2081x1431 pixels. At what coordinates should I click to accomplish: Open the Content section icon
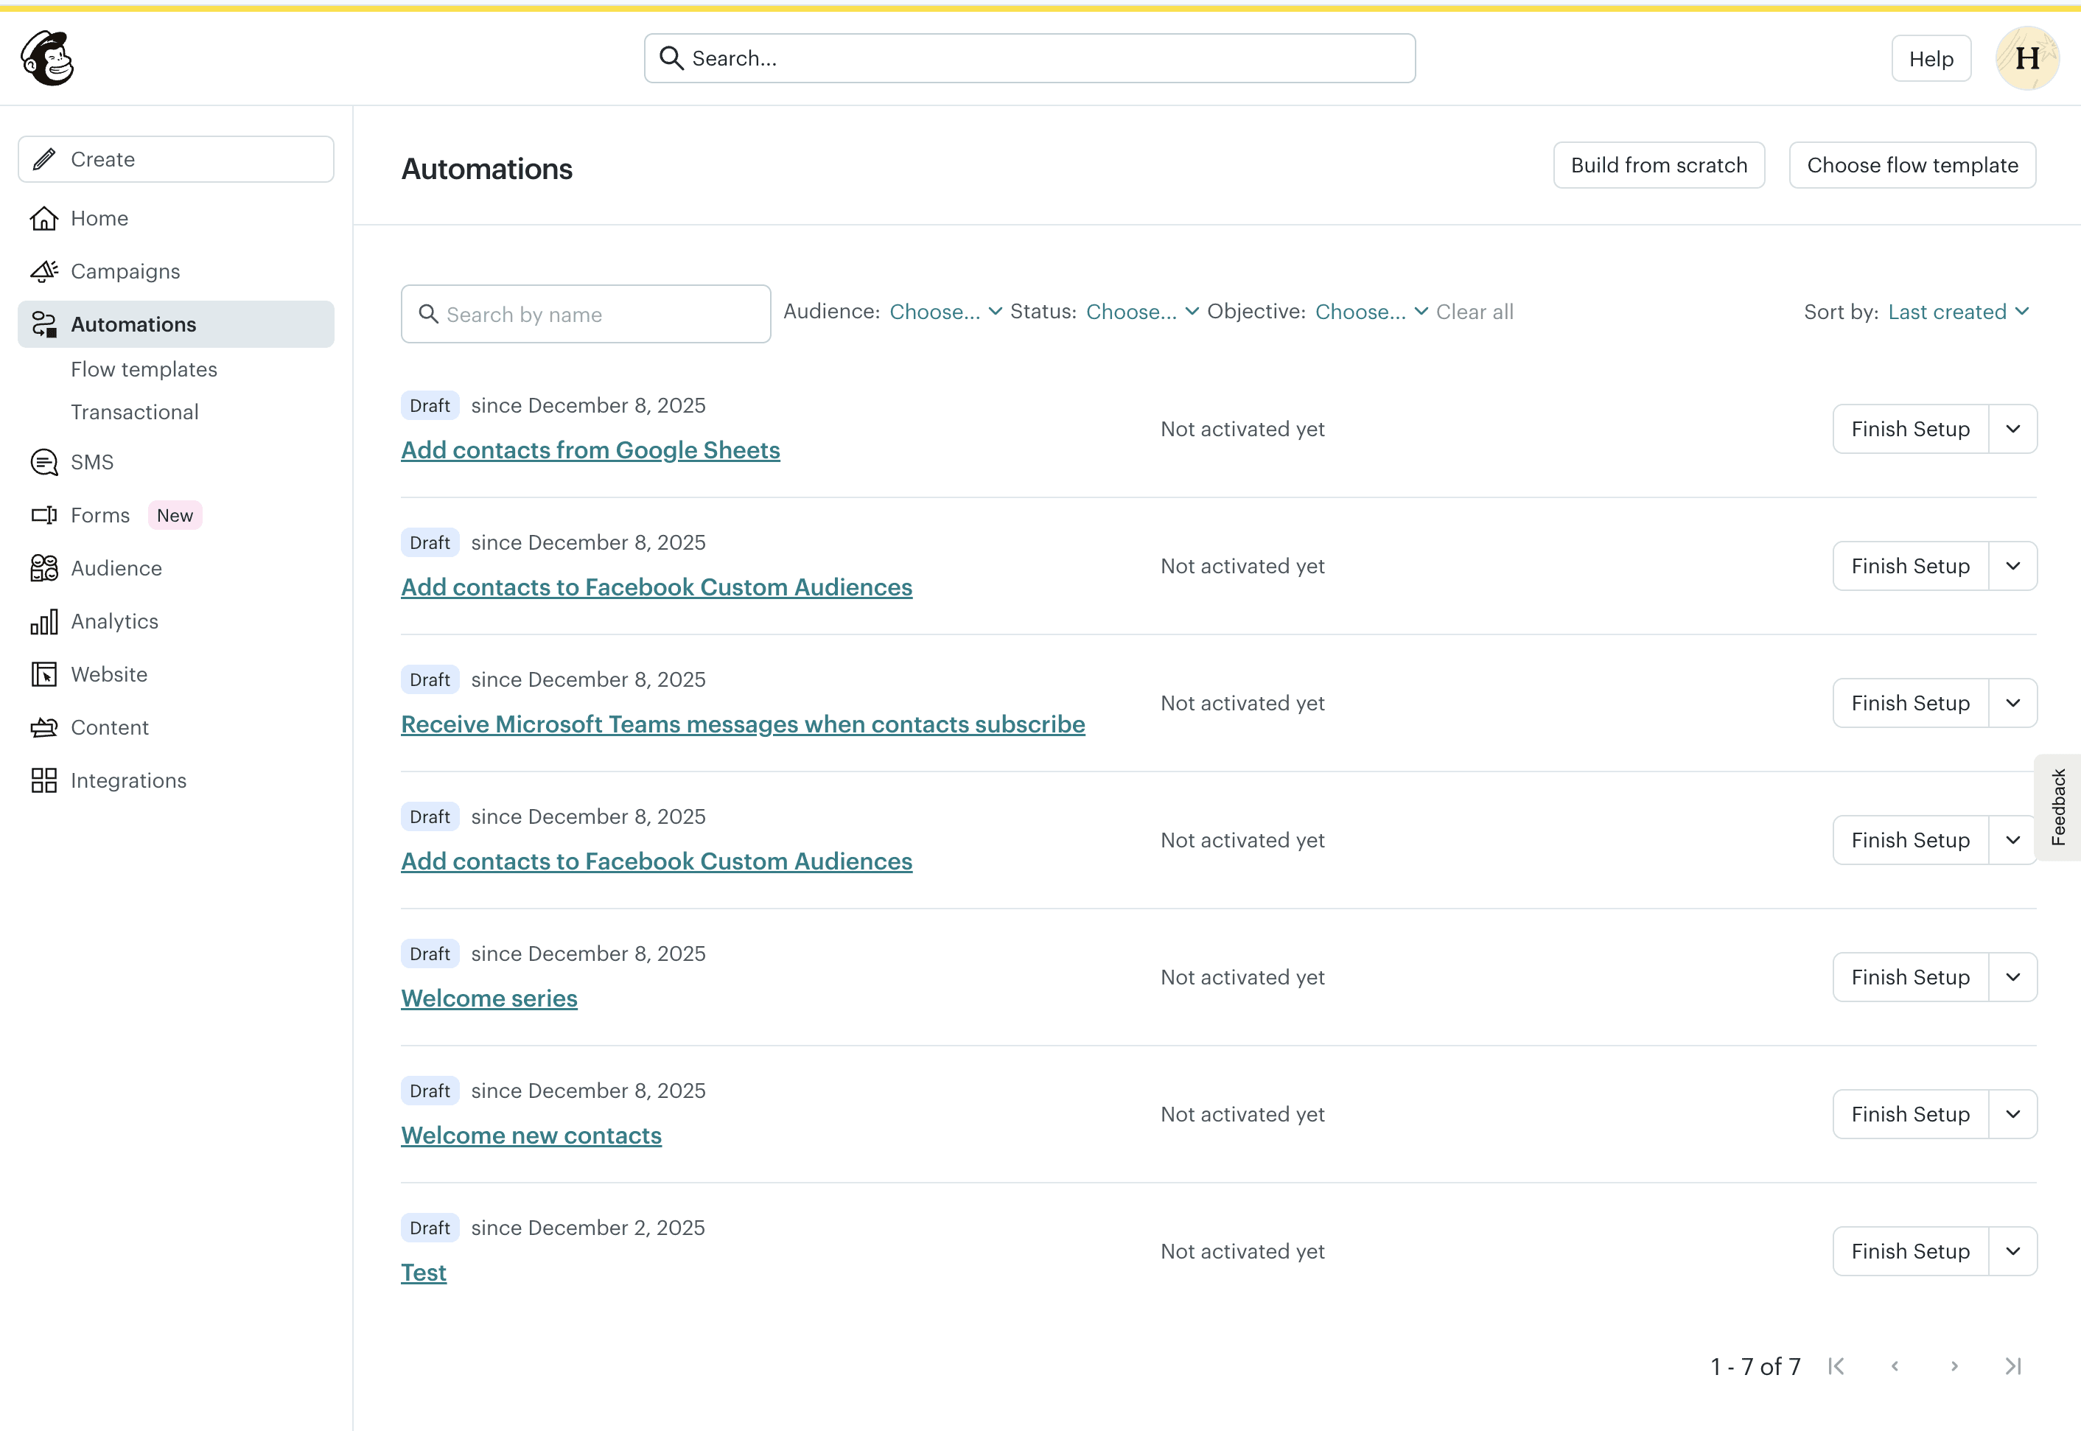(44, 727)
